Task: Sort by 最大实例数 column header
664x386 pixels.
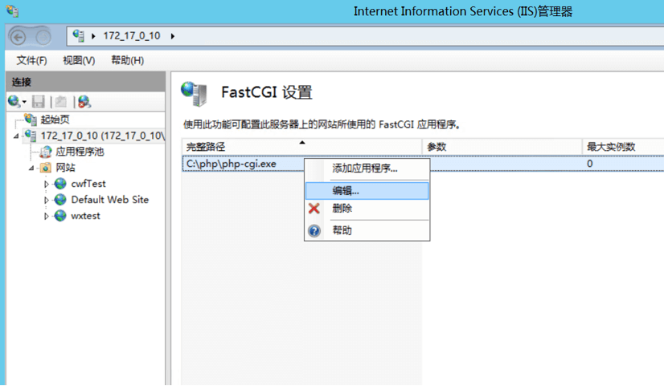Action: tap(623, 147)
